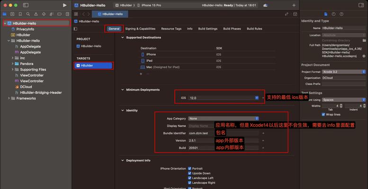Collapse the Minimum Deployments section
Screen dimensions: 368x189
point(123,90)
